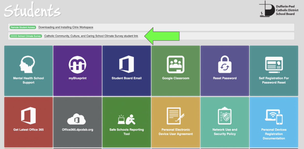Open Personal Electronic Device User Agreement label
The width and height of the screenshot is (304, 149).
[176, 132]
